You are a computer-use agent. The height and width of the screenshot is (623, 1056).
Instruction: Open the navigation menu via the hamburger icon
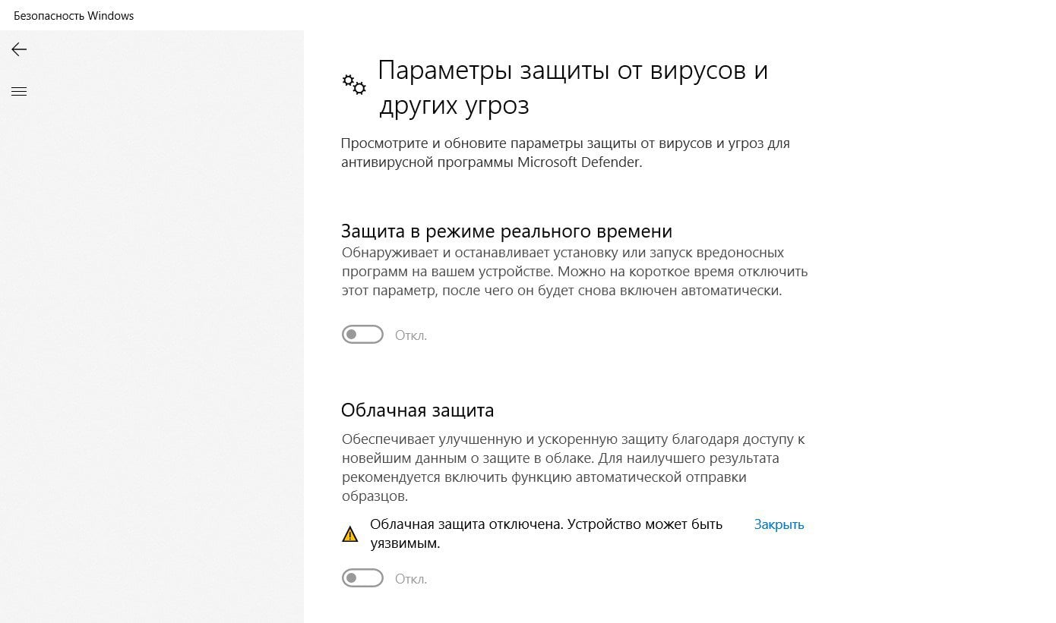coord(18,91)
